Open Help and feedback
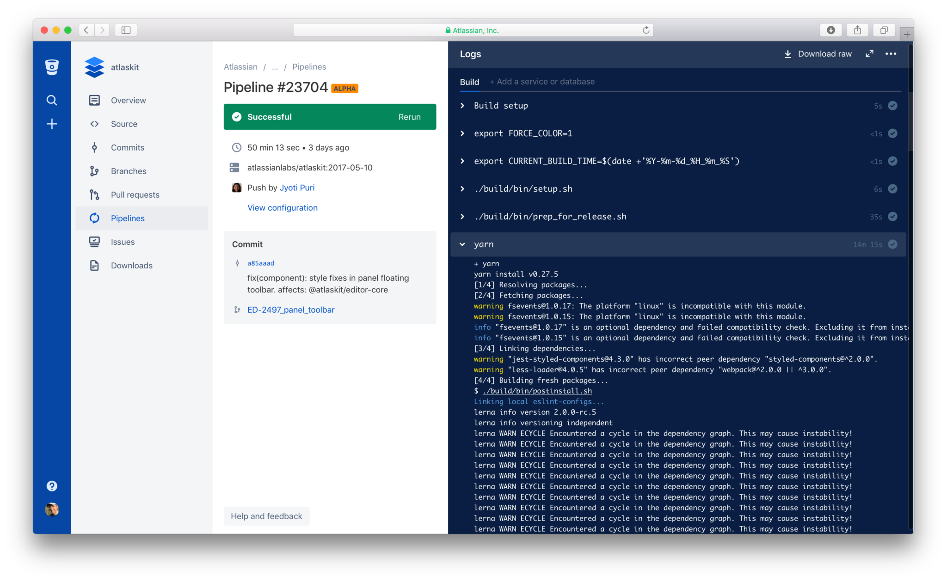Screen dimensions: 947x581 click(x=266, y=516)
